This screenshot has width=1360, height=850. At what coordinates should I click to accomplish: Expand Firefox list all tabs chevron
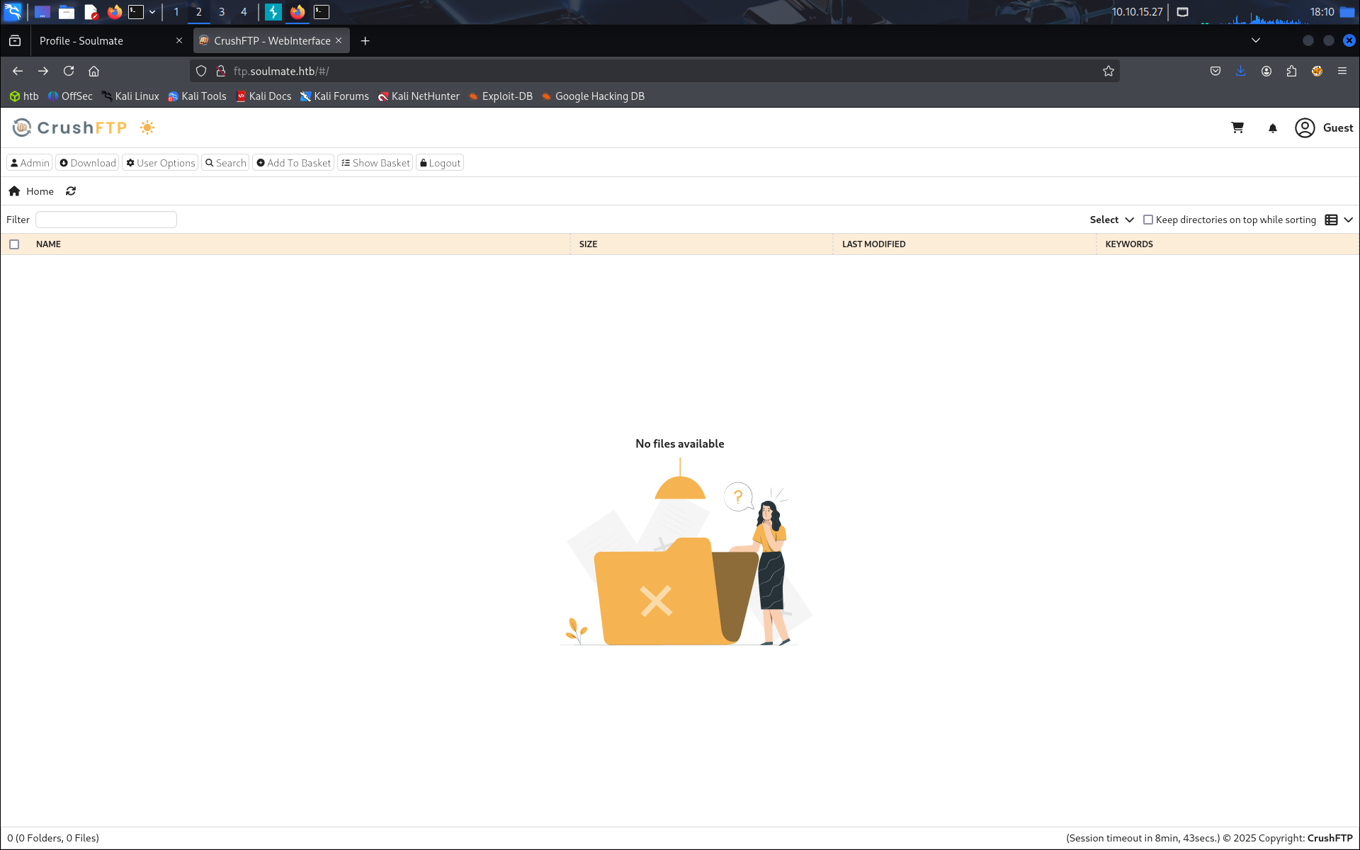coord(1255,40)
